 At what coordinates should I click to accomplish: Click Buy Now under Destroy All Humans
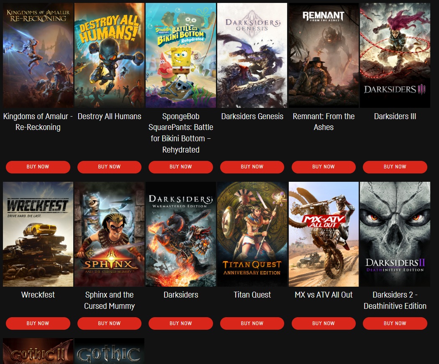pos(109,167)
